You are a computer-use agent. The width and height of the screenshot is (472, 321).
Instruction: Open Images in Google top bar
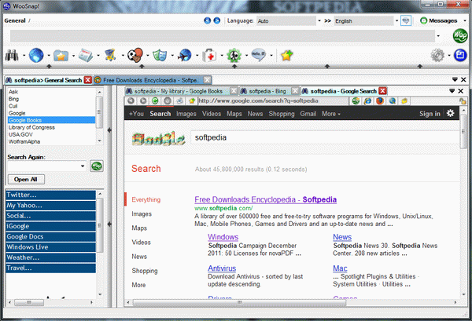(186, 114)
